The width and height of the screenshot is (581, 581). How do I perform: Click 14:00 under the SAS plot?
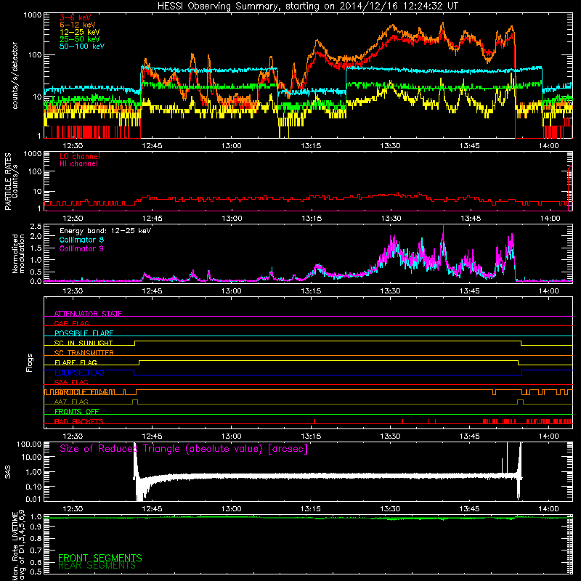549,509
